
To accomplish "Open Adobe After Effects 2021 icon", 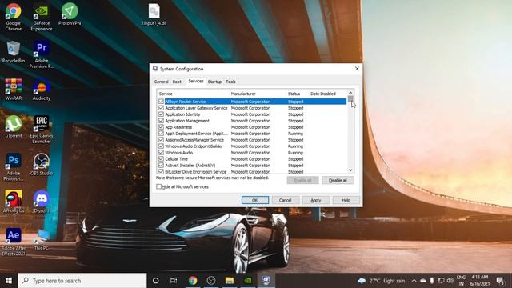I will coord(14,242).
